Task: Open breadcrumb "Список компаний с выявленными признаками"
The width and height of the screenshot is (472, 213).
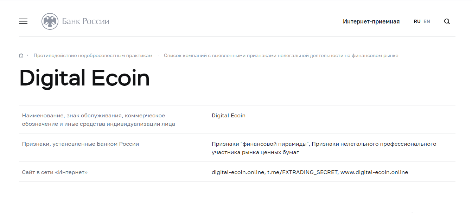Action: 281,55
